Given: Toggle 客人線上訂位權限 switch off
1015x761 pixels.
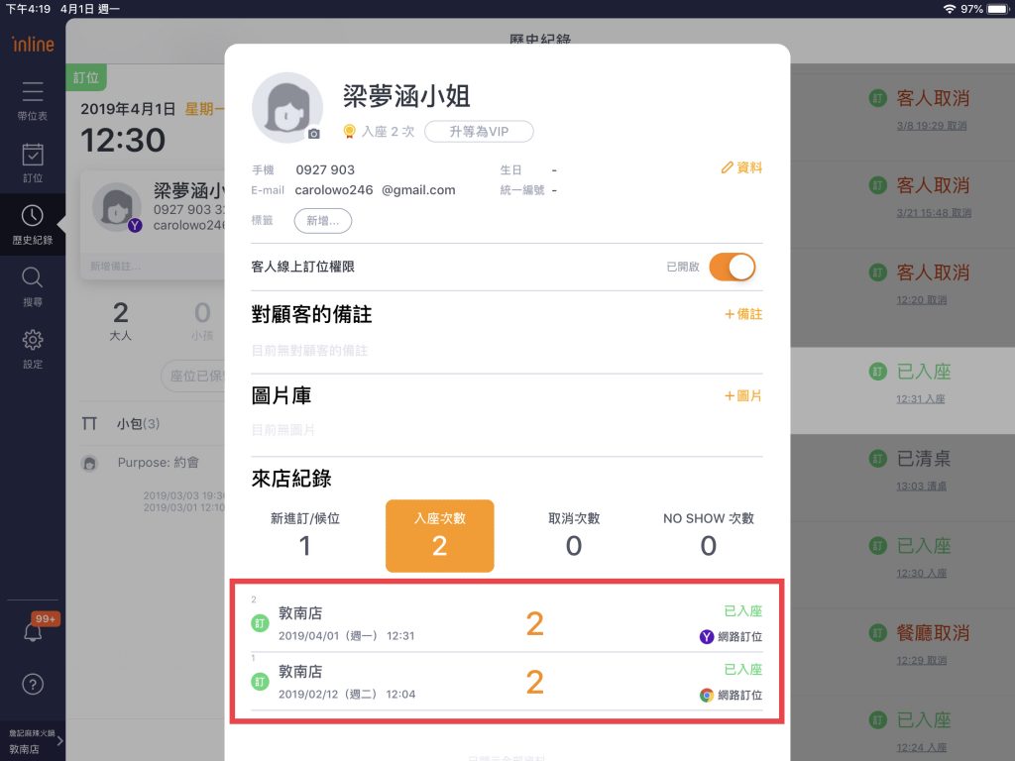Looking at the screenshot, I should (x=733, y=267).
